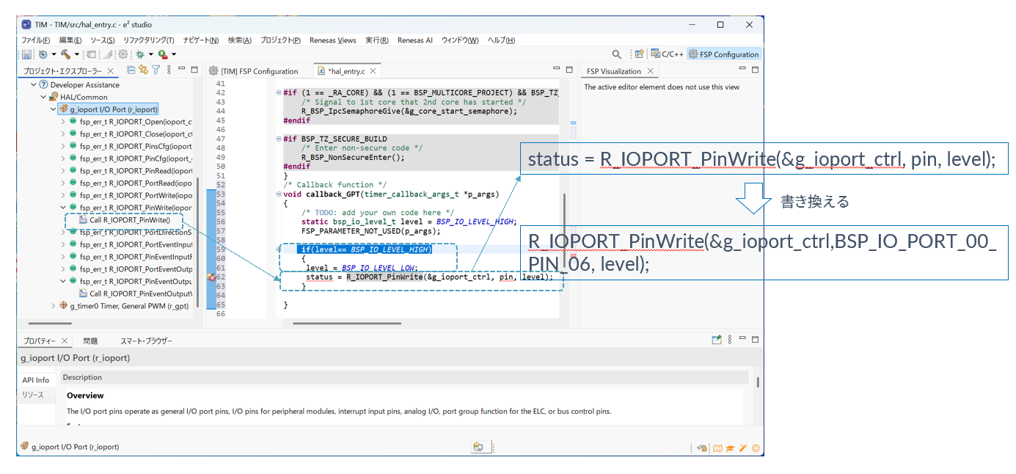Click the gear settings icon in toolbar

click(x=123, y=54)
